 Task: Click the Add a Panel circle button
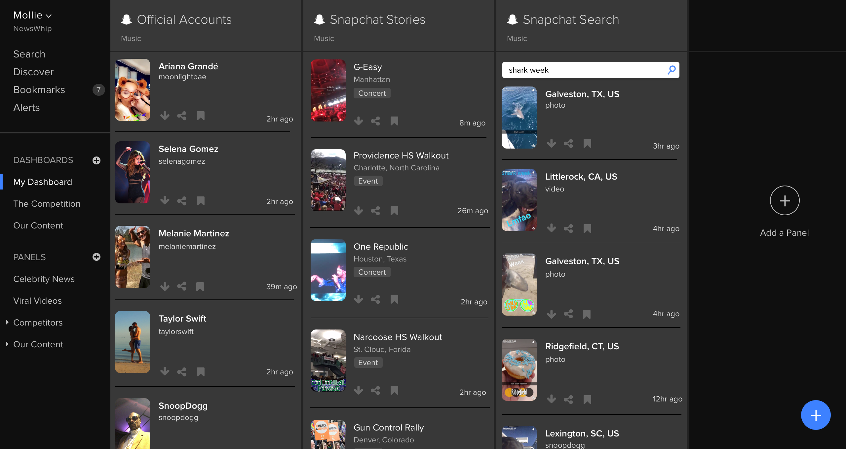785,200
